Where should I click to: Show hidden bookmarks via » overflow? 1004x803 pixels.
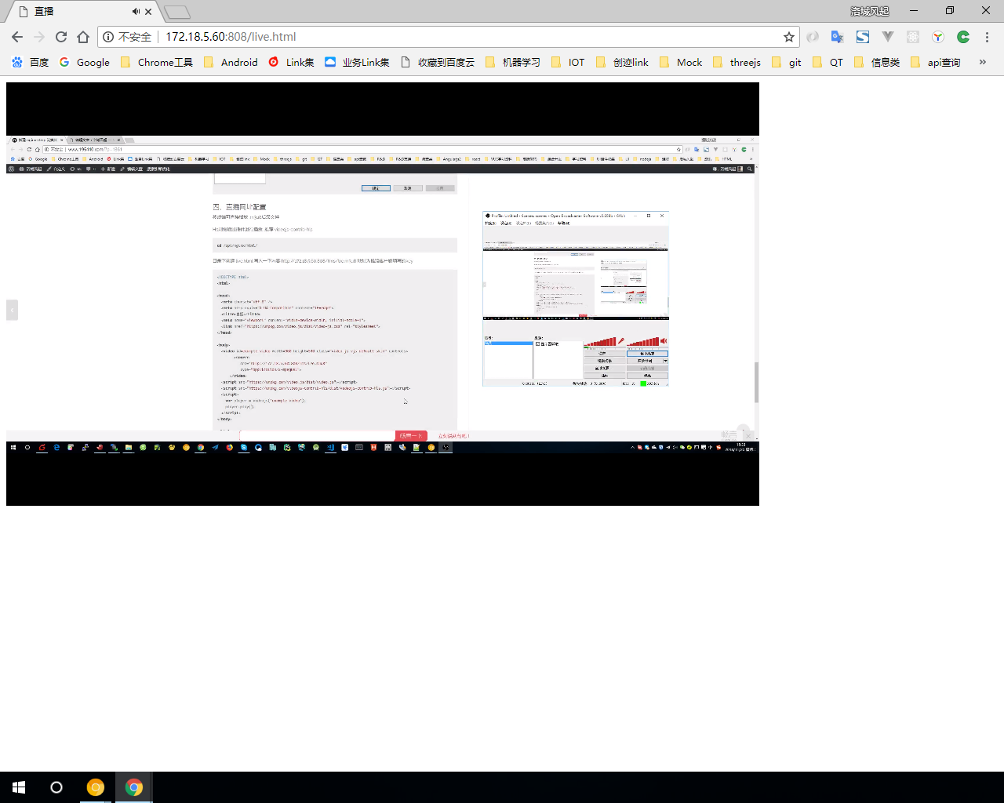pos(982,62)
